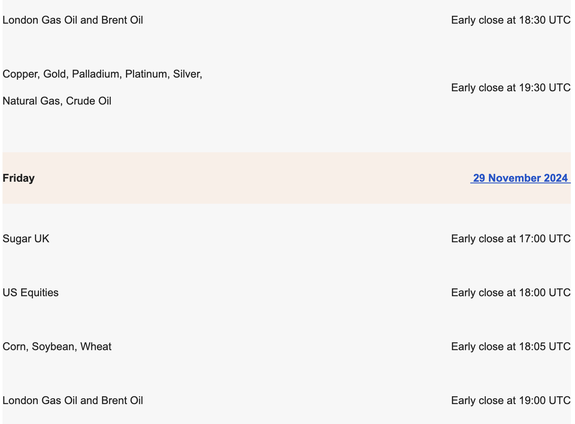Click the word Wheat
575x424 pixels.
point(96,346)
